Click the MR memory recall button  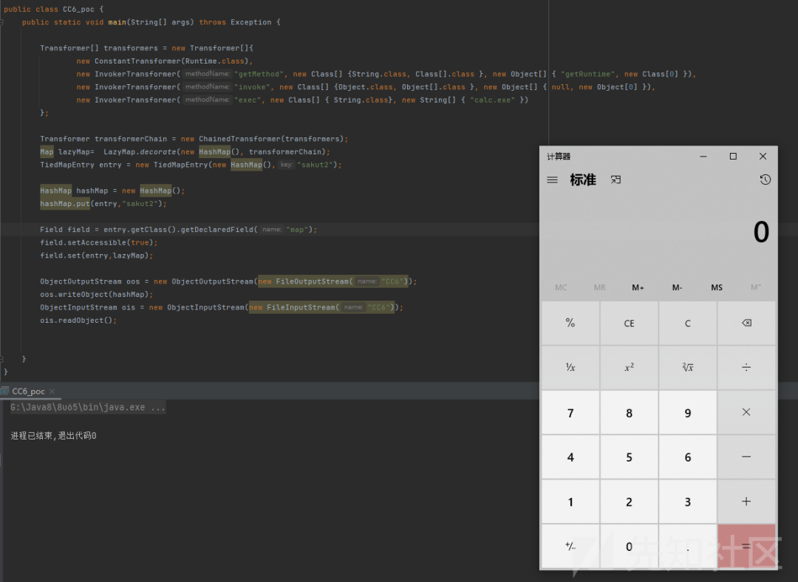(599, 287)
